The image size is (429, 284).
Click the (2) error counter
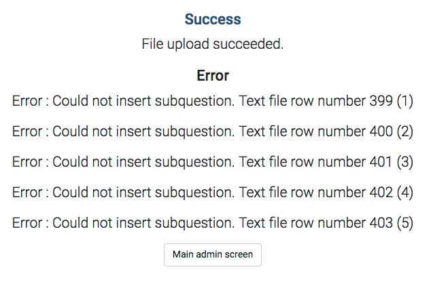coord(405,131)
